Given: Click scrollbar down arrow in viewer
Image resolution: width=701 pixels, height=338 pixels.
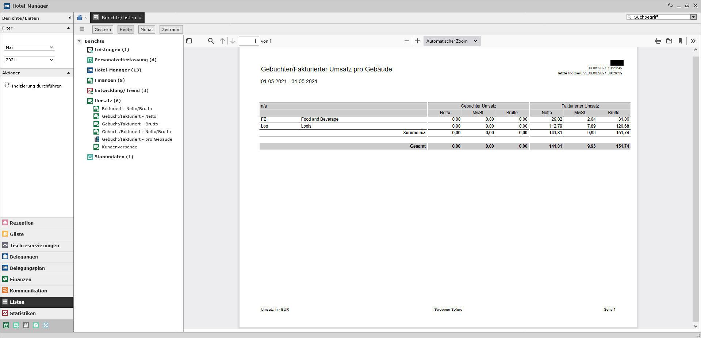Looking at the screenshot, I should pyautogui.click(x=696, y=326).
